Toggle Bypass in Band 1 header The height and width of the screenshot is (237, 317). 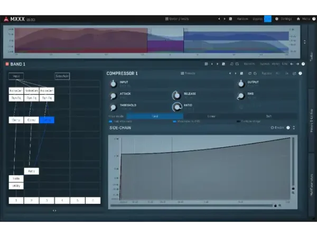coord(265,64)
